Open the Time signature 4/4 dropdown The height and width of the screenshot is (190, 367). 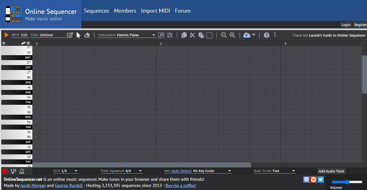[x=121, y=171]
